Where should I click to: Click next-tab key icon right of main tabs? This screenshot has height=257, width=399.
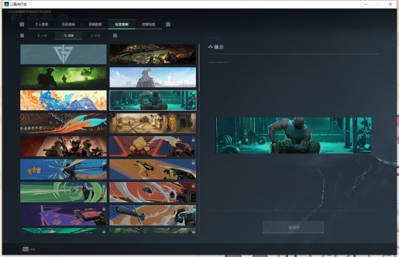(168, 24)
